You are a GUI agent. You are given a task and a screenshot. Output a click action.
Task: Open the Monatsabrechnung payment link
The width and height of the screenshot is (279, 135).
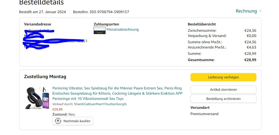(123, 30)
